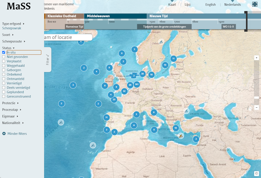Open the cluster marker 18 near Denmark
This screenshot has width=261, height=178.
click(152, 75)
